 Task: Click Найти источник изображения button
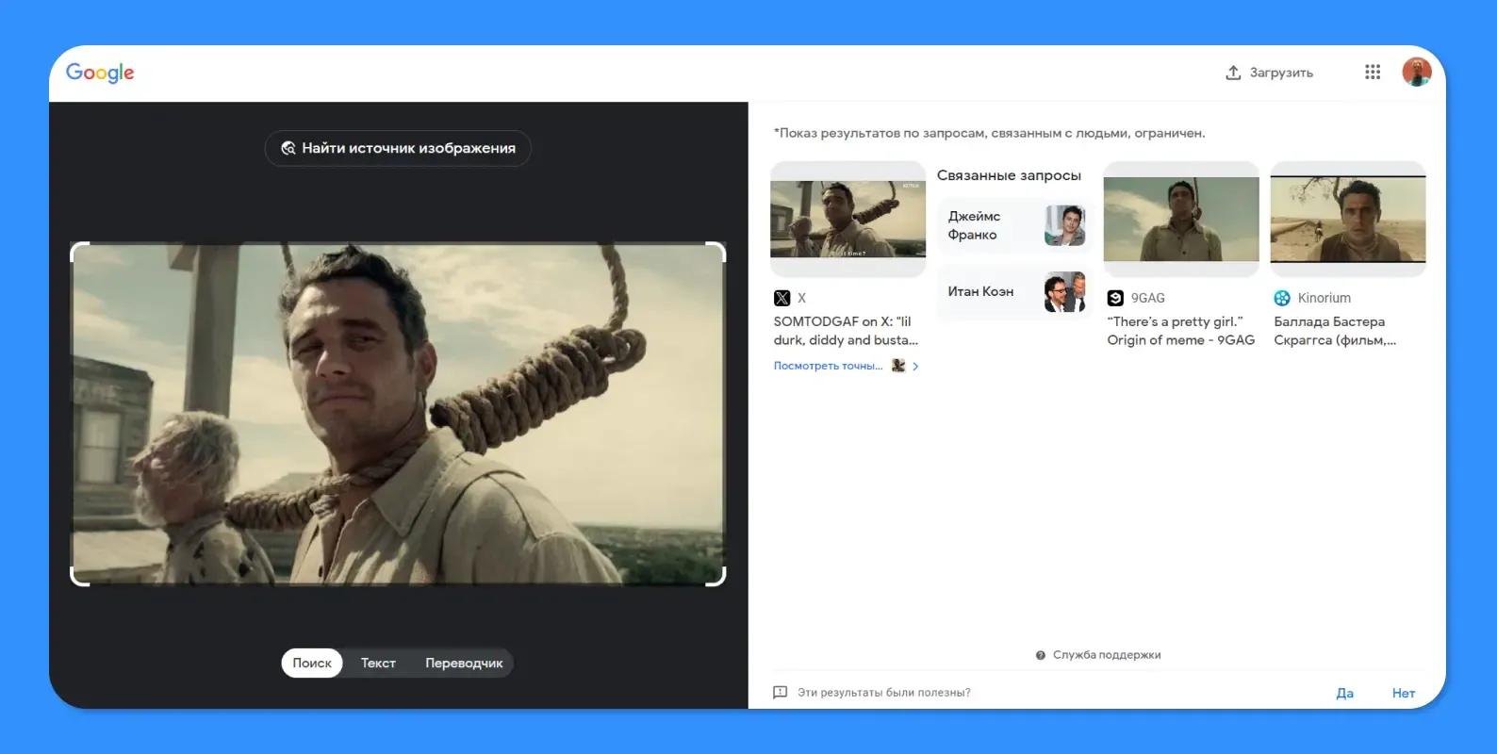click(x=398, y=148)
